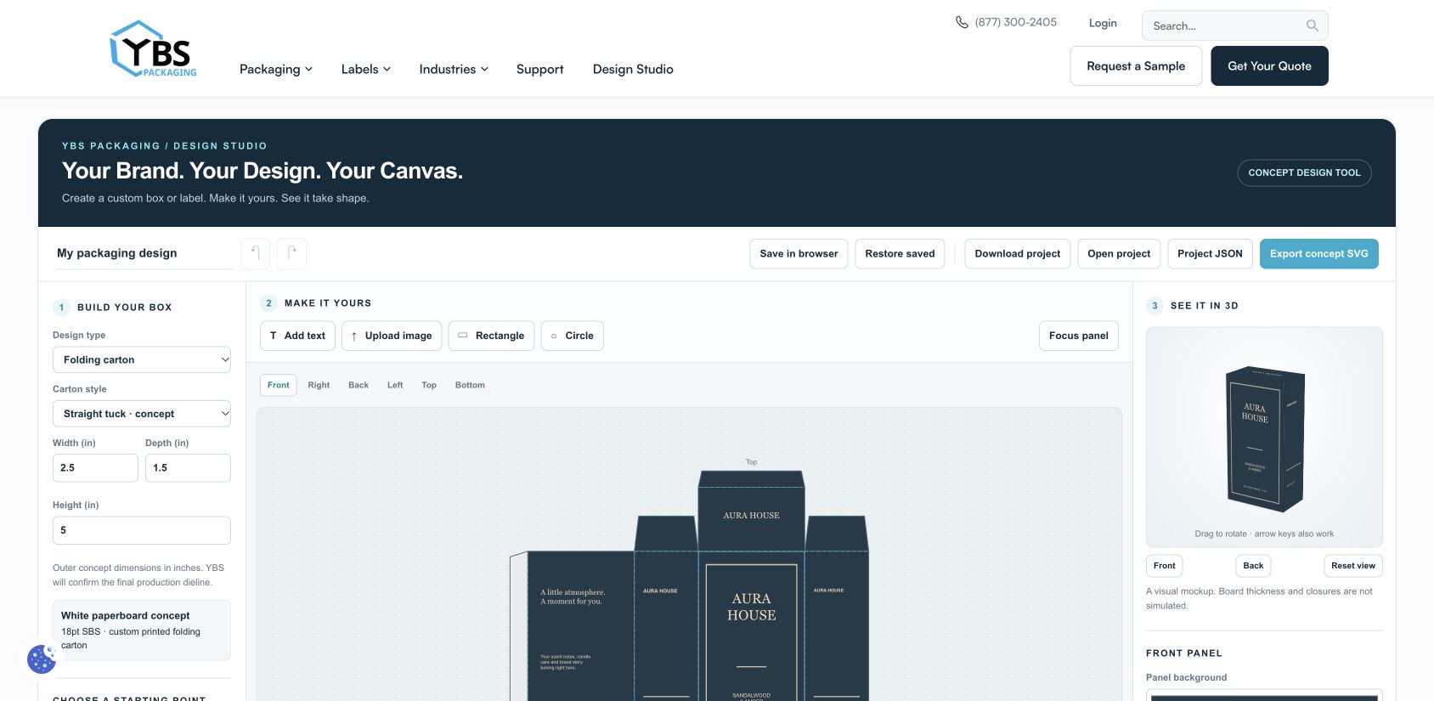Image resolution: width=1434 pixels, height=701 pixels.
Task: Click Download project button
Action: coord(1018,253)
